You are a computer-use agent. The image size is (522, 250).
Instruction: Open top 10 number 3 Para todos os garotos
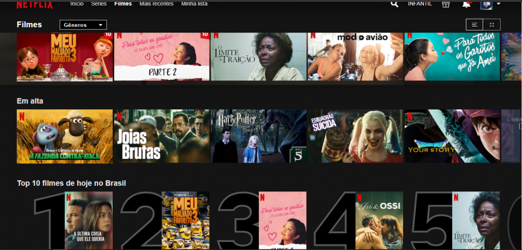point(282,220)
